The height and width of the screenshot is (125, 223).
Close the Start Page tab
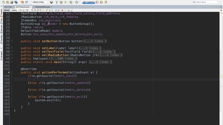tap(14, 7)
